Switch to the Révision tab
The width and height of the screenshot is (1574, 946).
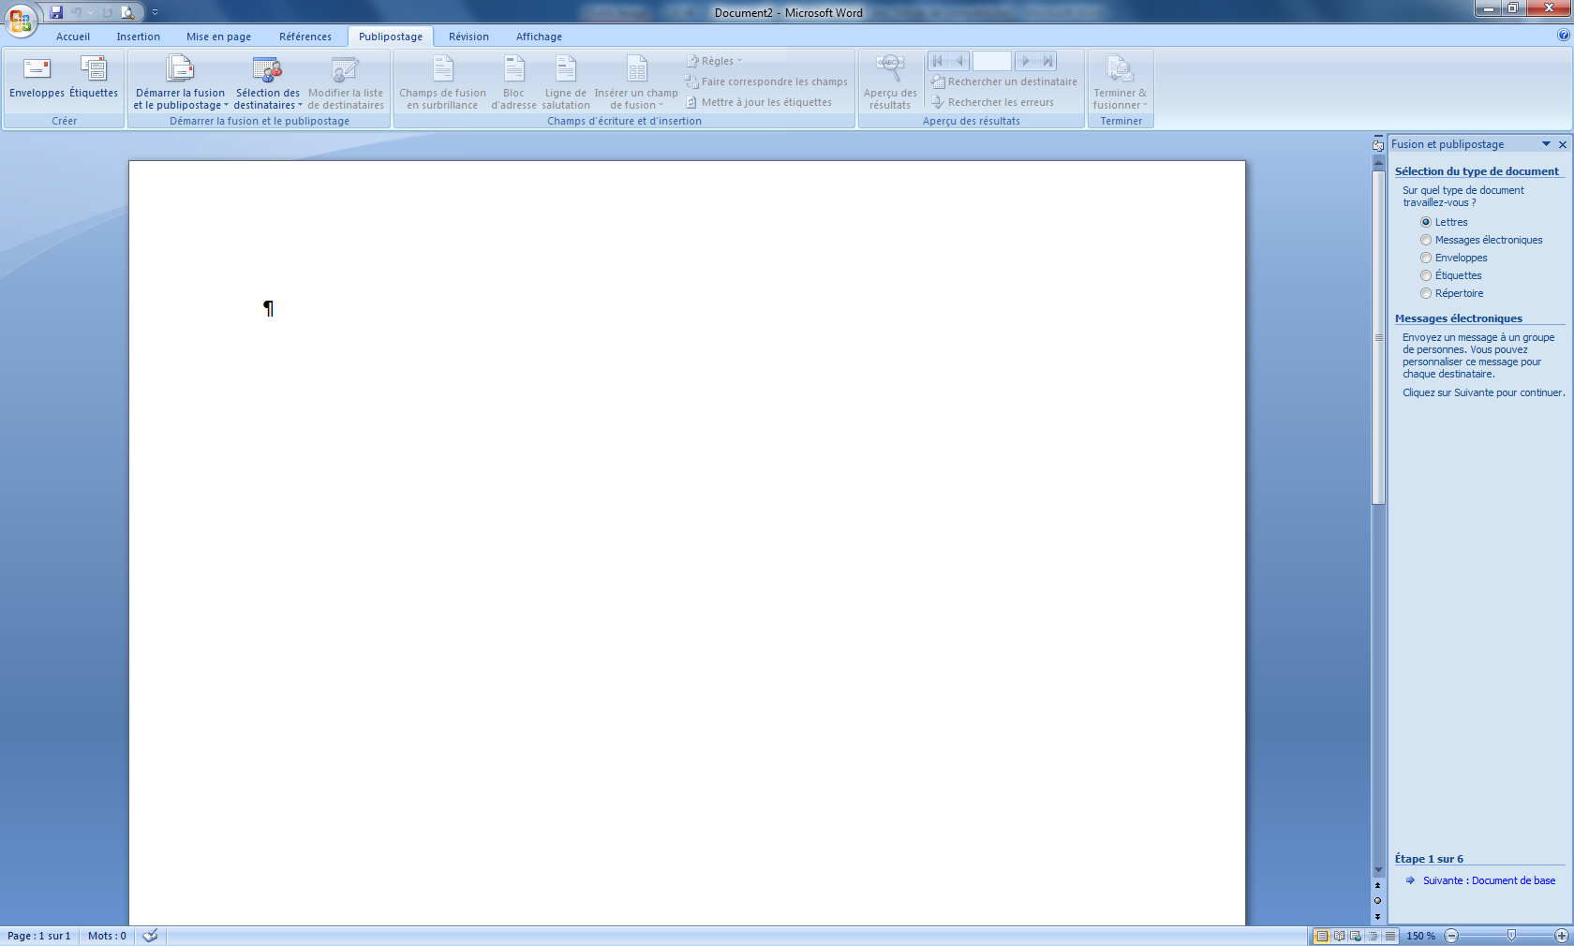468,37
